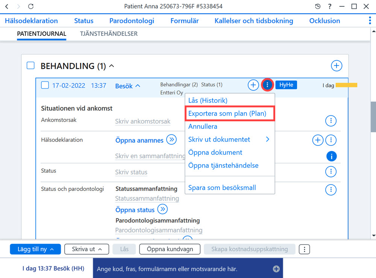Click the plus icon next to visit date row
The height and width of the screenshot is (278, 376).
(x=253, y=85)
